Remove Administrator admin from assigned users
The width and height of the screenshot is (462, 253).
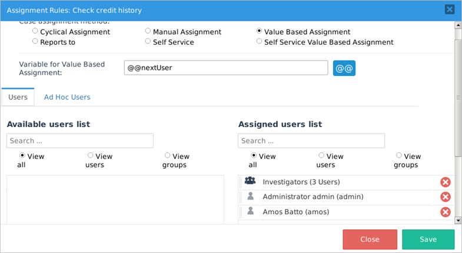point(446,197)
